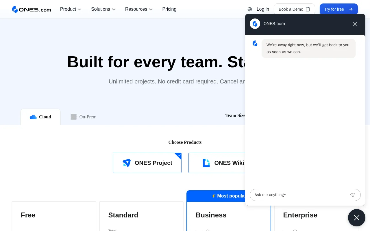370x231 pixels.
Task: Click the away message text bubble
Action: [x=309, y=49]
